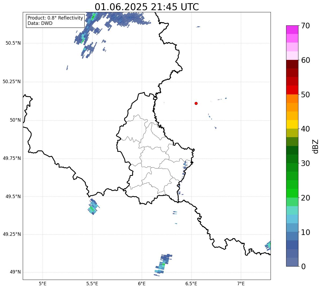This screenshot has width=322, height=289.
Task: Click the 5°E longitude label
Action: tap(43, 284)
